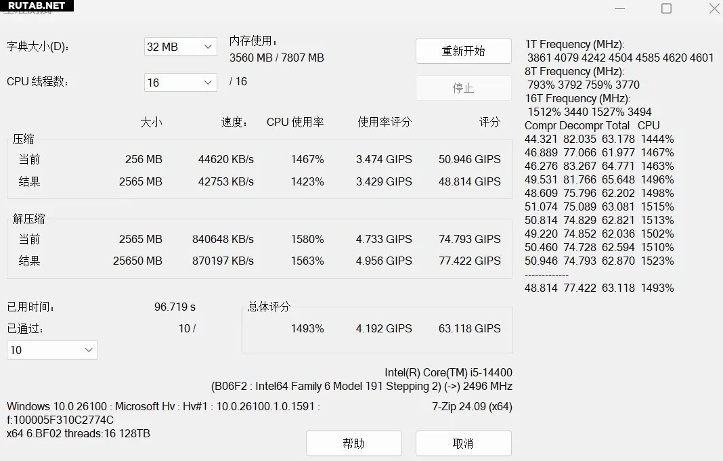The width and height of the screenshot is (723, 461).
Task: Click the RUTAB.NET watermark logo
Action: tap(37, 5)
